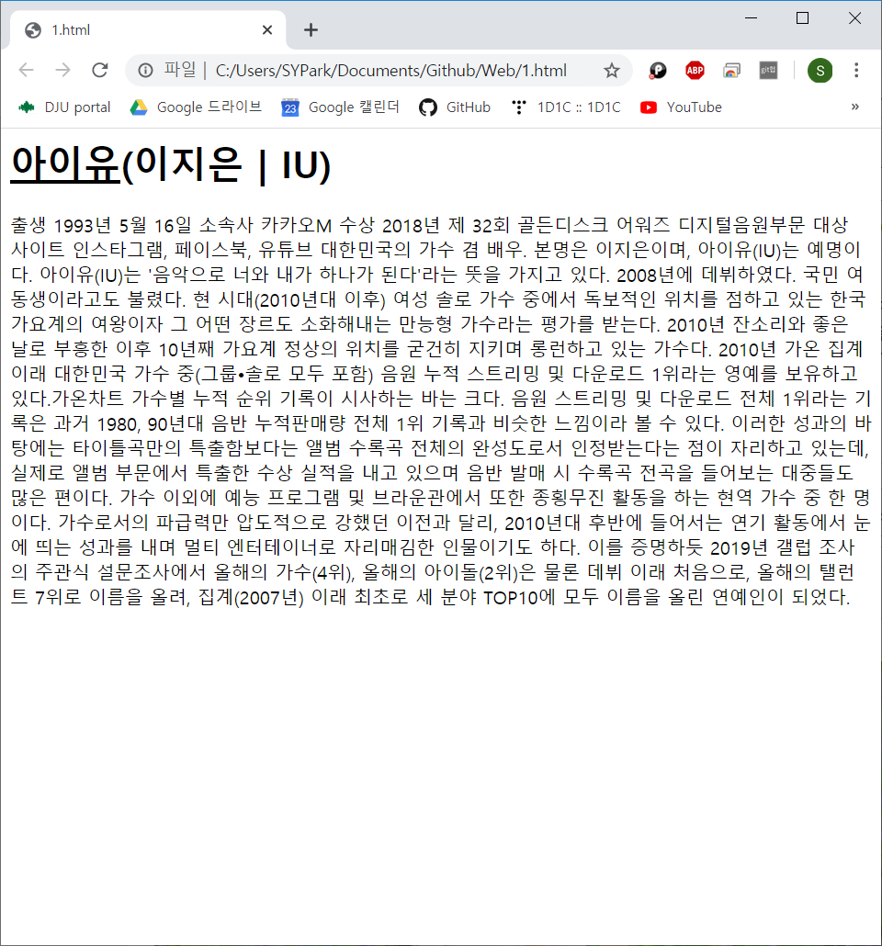Go forward using the browser forward arrow

[x=62, y=70]
